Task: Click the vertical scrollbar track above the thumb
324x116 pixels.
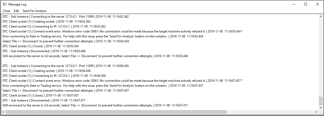Action: (x=321, y=57)
